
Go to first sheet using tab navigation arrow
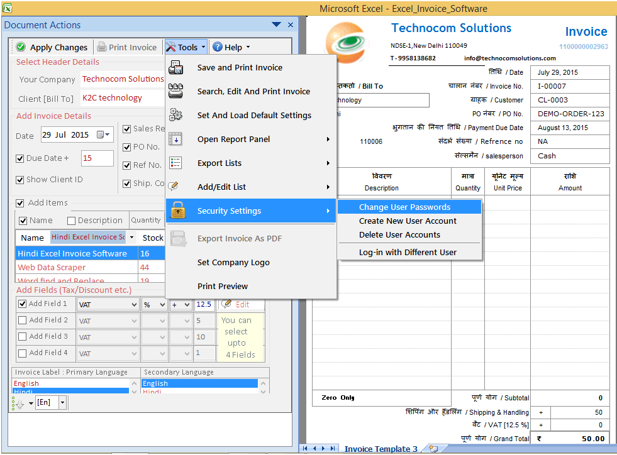(x=305, y=449)
